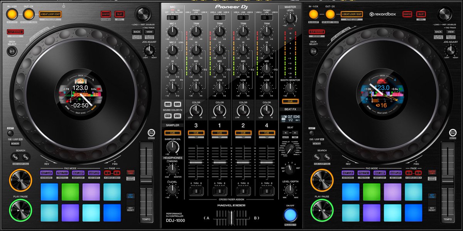Viewport: 463px width, 231px height.
Task: Click the left deck search rewind button
Action: (15, 157)
